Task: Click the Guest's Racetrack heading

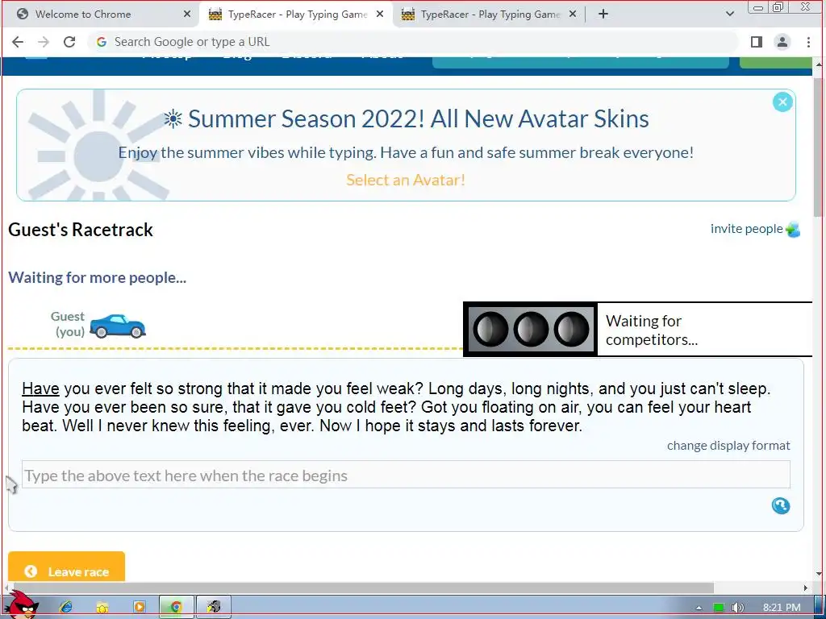Action: pos(81,230)
